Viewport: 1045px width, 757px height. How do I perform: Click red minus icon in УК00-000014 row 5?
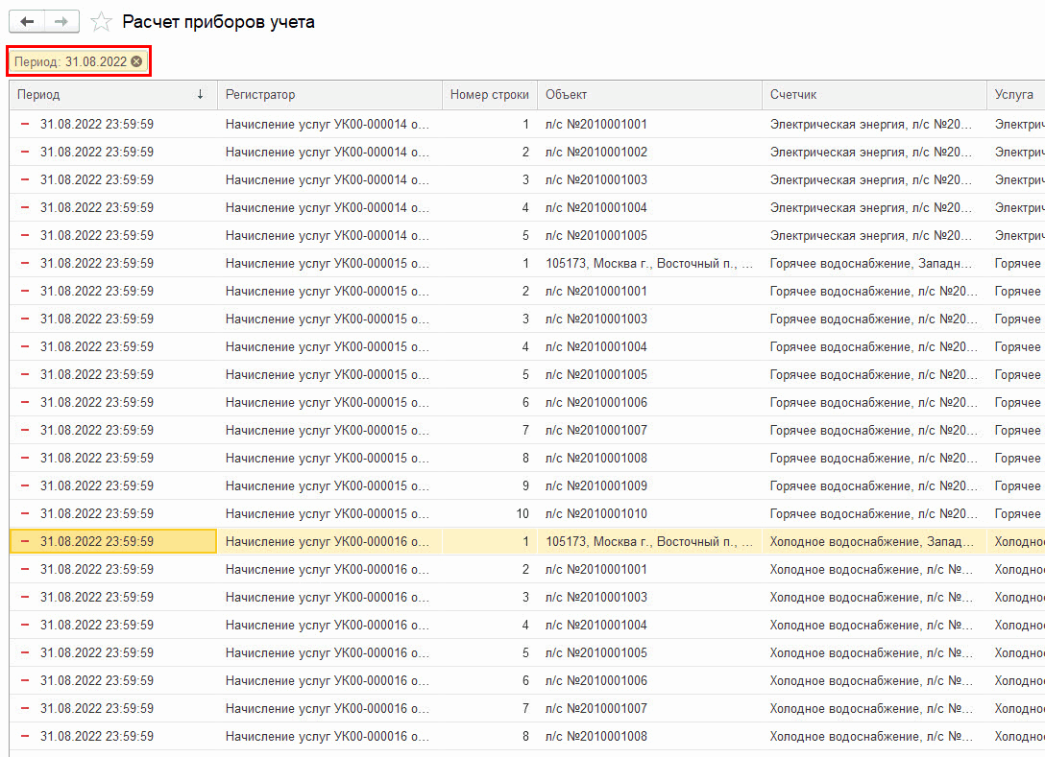[25, 236]
